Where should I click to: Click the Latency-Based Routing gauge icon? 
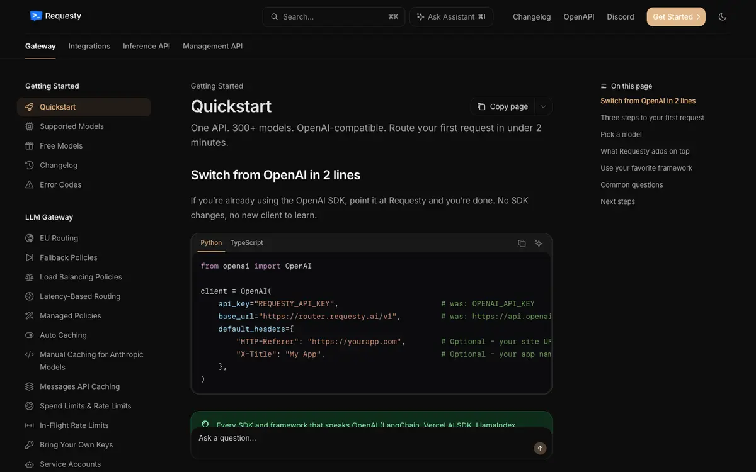pyautogui.click(x=30, y=296)
